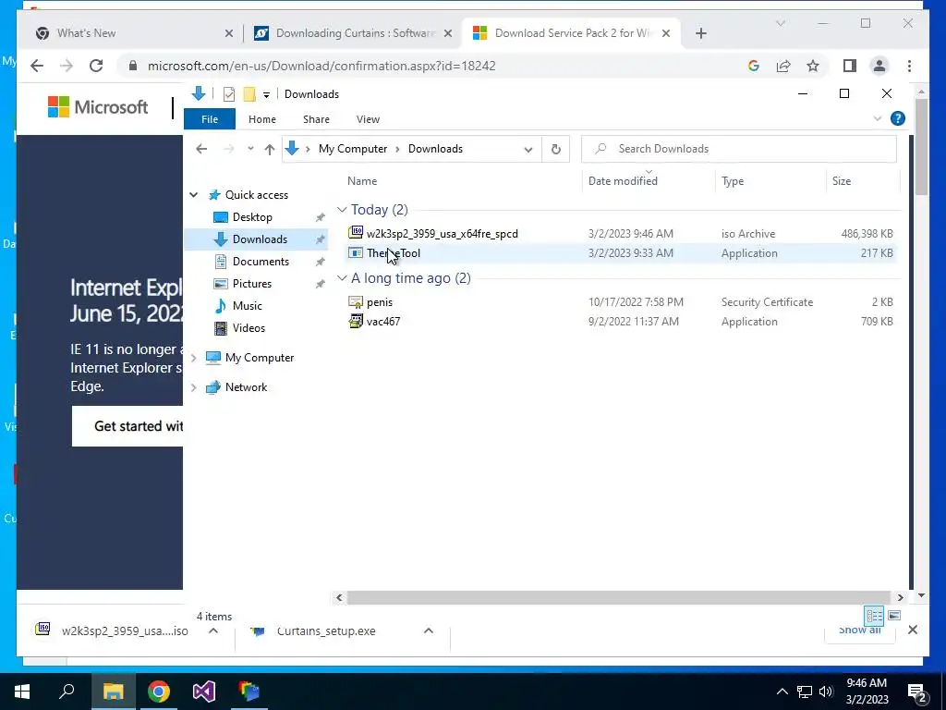Select Pictures in Quick access
The image size is (946, 710).
[252, 284]
